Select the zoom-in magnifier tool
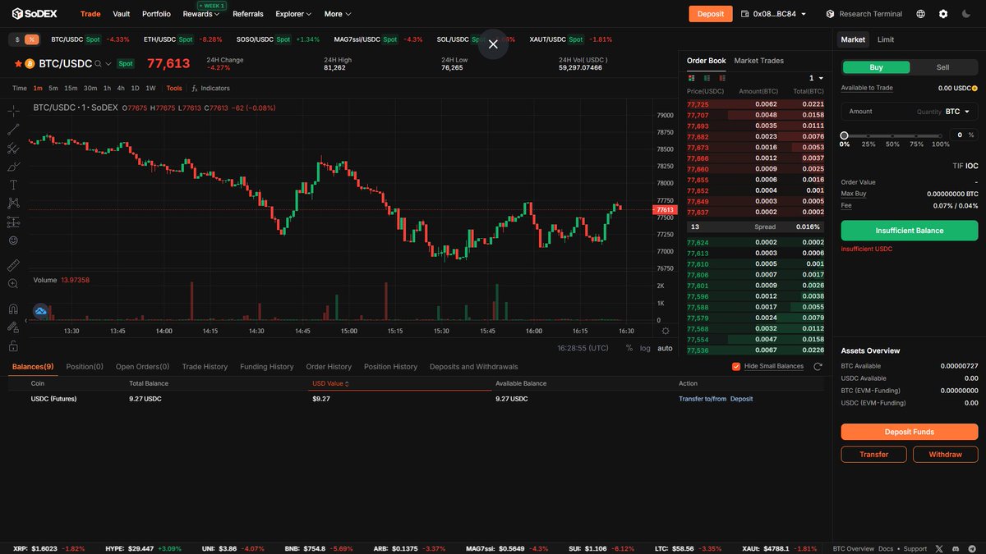 (x=13, y=283)
